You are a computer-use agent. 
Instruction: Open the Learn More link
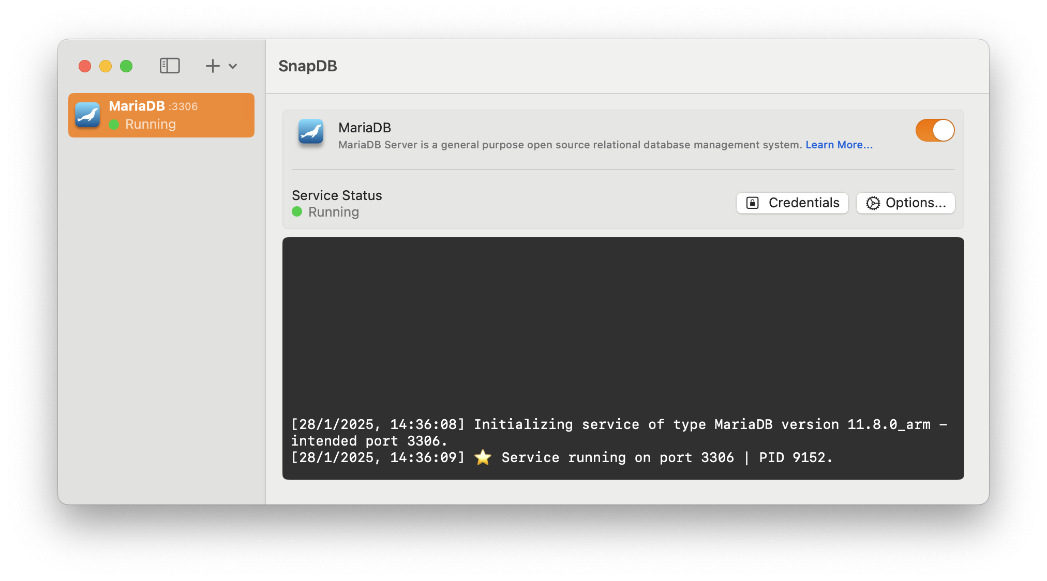839,145
